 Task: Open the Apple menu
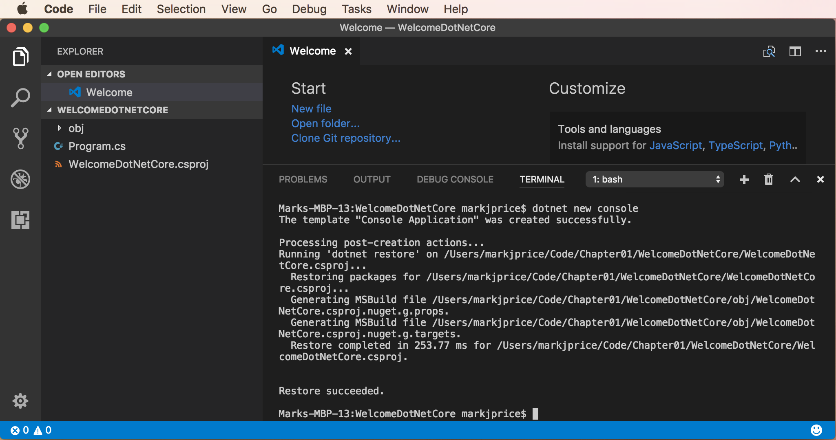pyautogui.click(x=23, y=9)
